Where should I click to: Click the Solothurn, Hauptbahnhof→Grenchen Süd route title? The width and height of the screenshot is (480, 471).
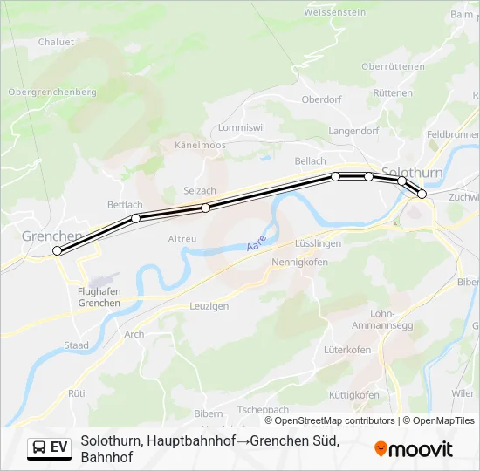click(x=210, y=449)
